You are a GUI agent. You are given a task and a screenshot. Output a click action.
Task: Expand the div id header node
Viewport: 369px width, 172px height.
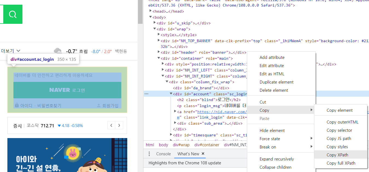[159, 52]
